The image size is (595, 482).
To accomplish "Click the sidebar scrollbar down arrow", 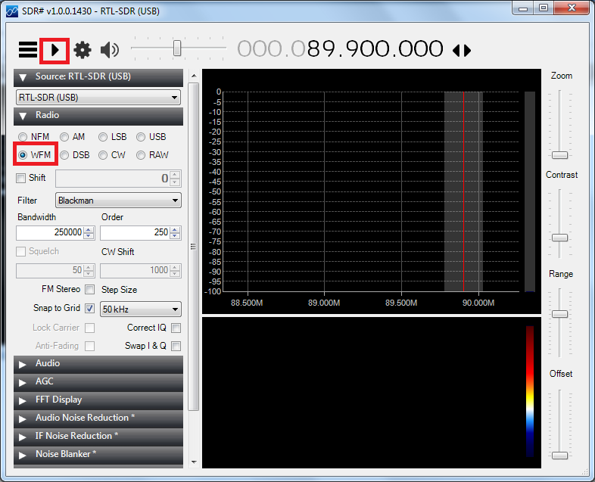I will [x=194, y=462].
